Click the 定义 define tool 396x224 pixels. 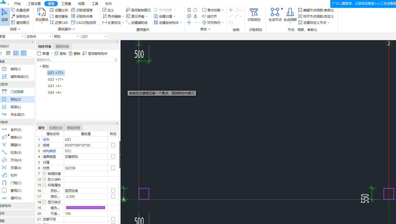pos(108,10)
